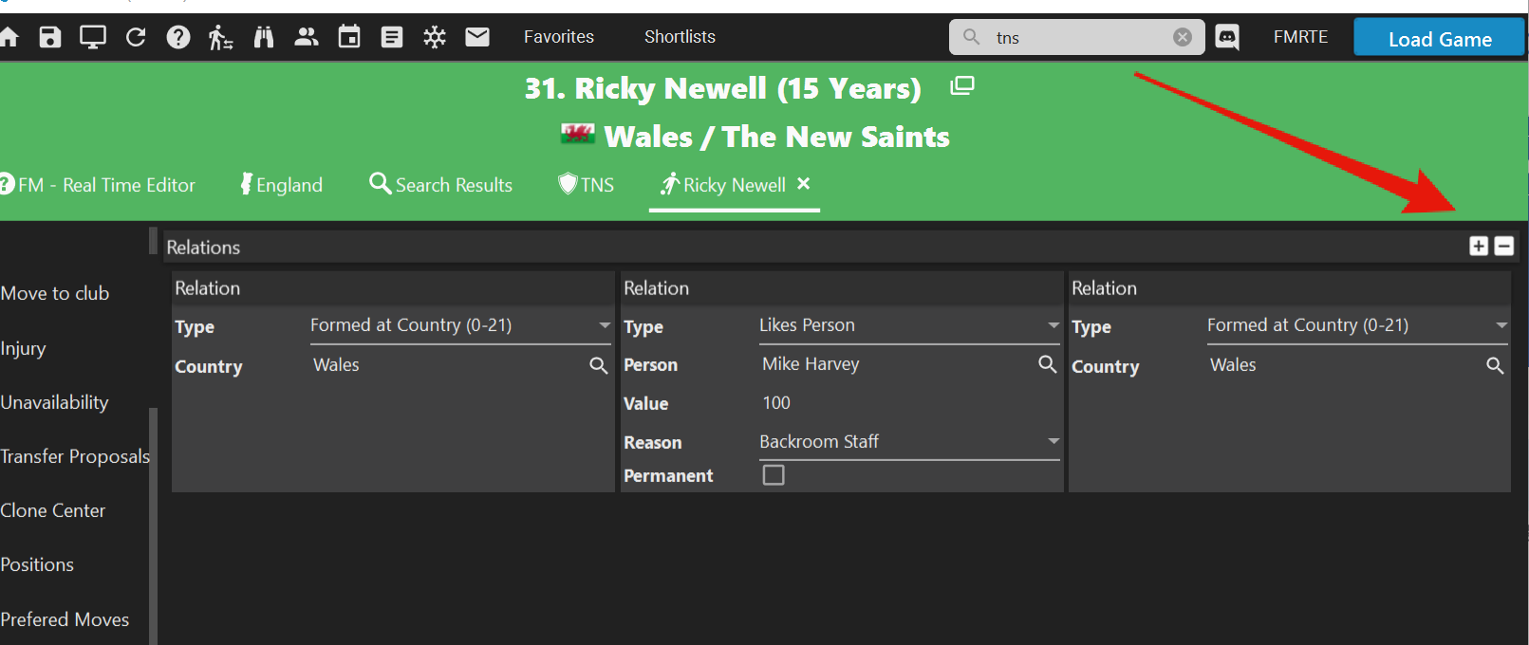This screenshot has width=1529, height=645.
Task: Edit the Value field showing 100
Action: pos(909,403)
